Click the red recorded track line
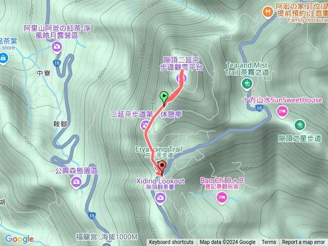 coord(148,142)
